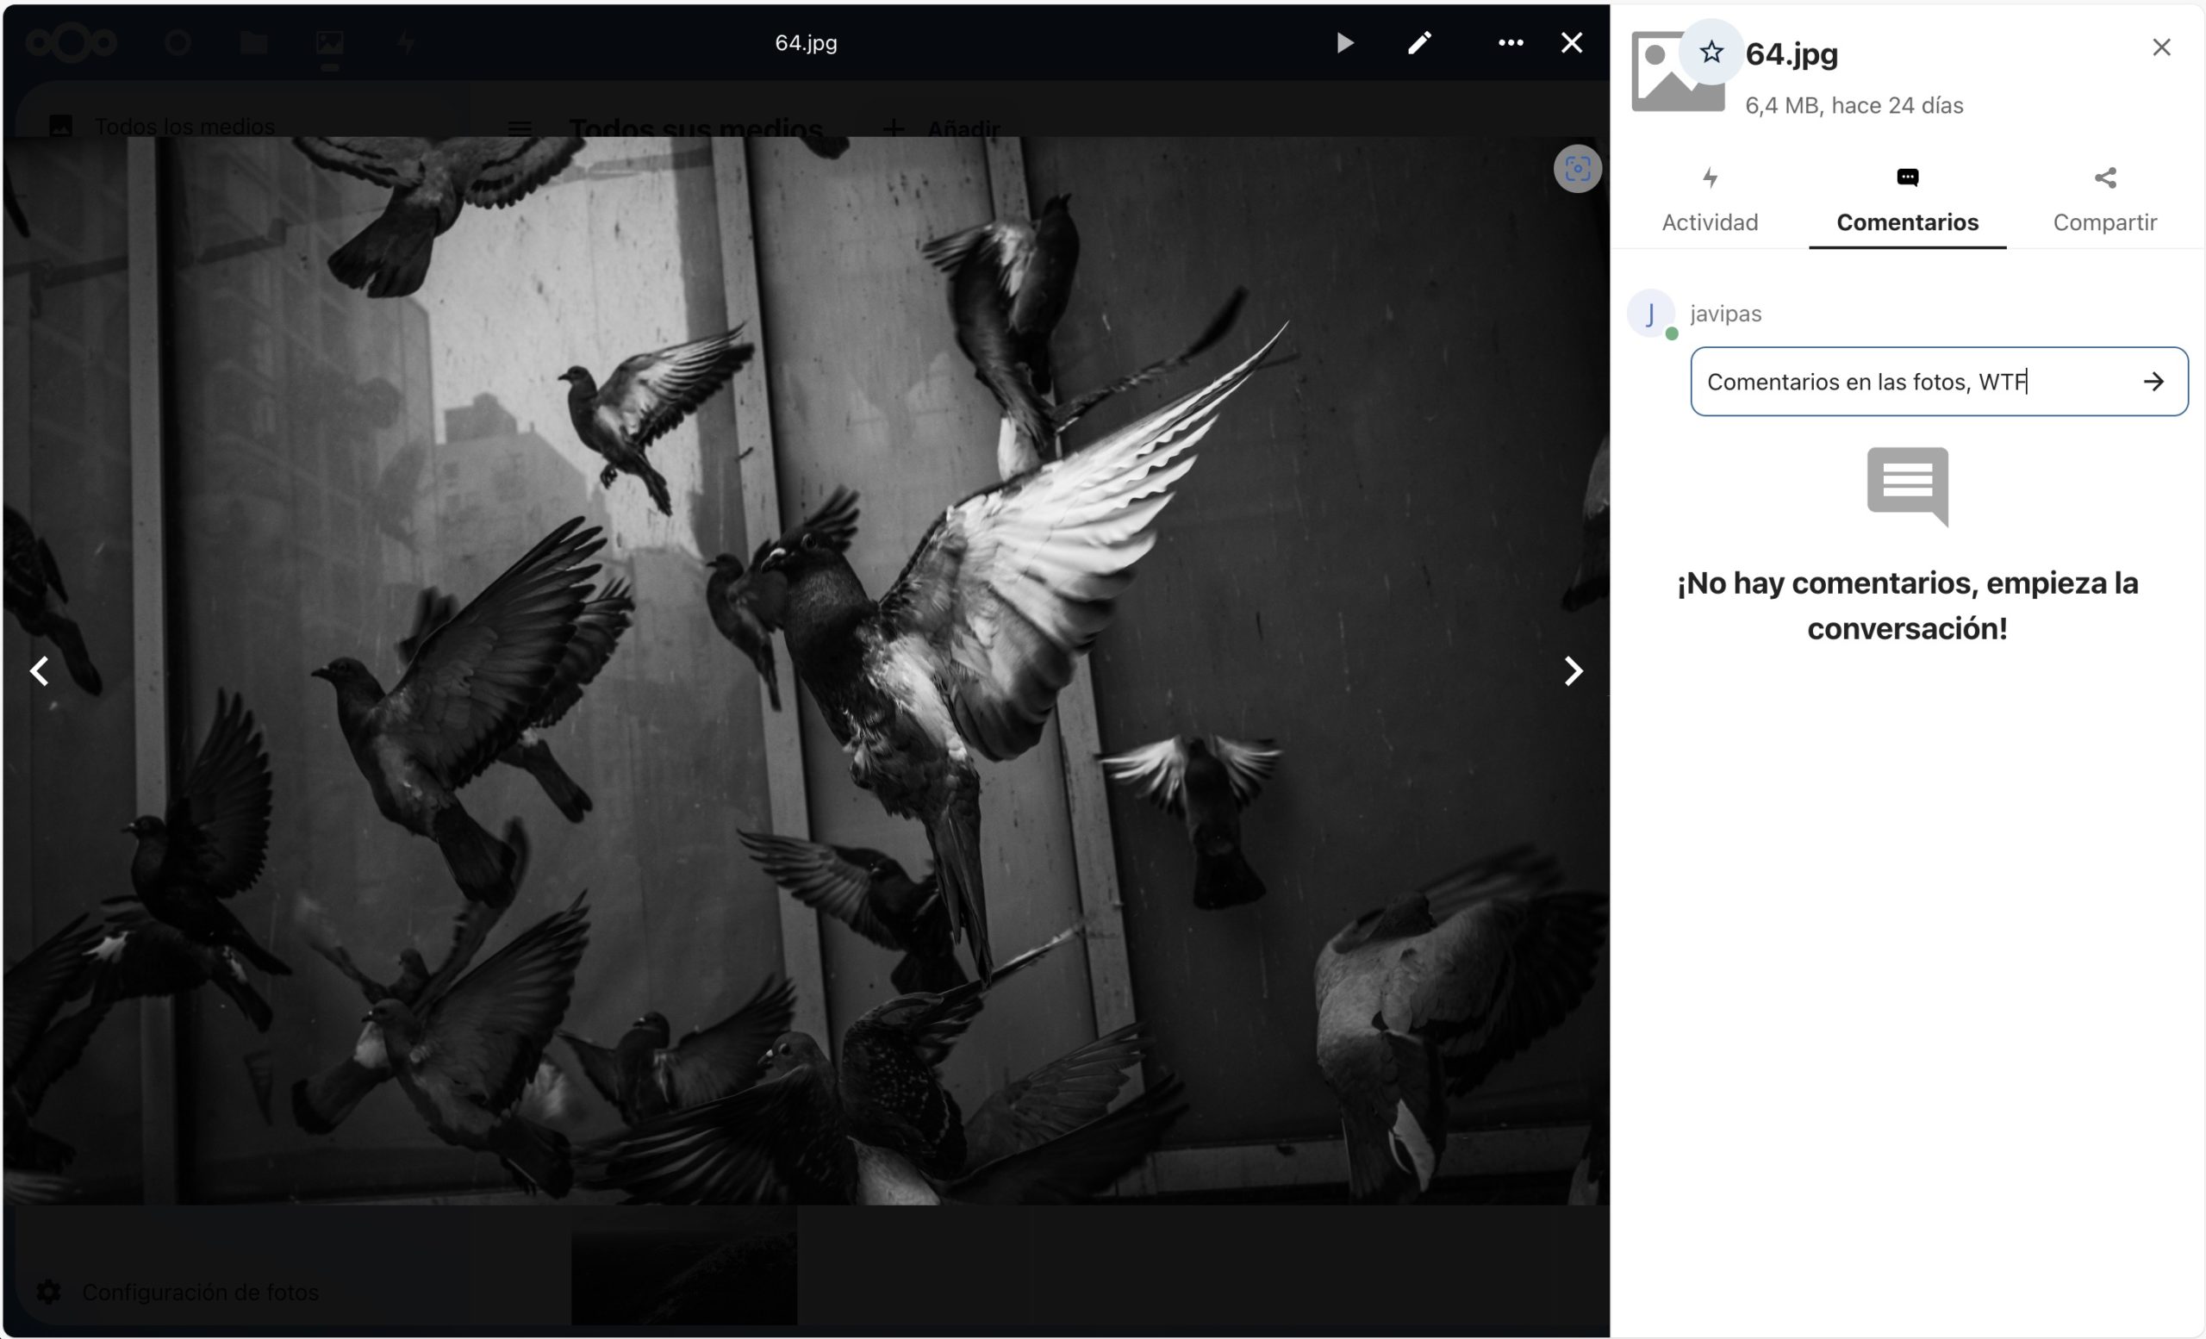This screenshot has height=1339, width=2206.
Task: Close the 64.jpg image viewer
Action: point(1571,43)
